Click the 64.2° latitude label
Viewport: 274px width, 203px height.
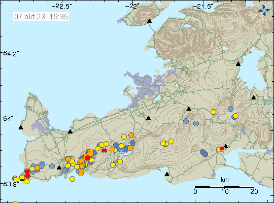(x=11, y=53)
